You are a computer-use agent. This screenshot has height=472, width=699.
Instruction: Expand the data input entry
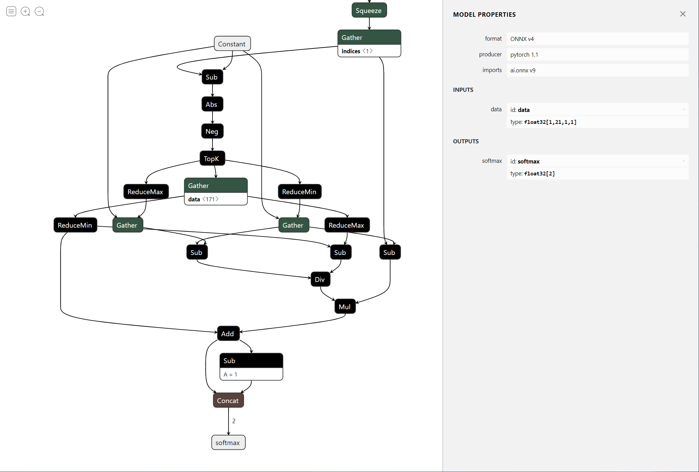[x=684, y=109]
